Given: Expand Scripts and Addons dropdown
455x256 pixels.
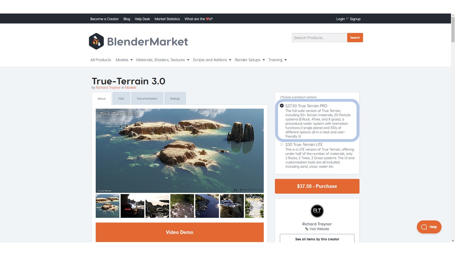Looking at the screenshot, I should point(212,60).
